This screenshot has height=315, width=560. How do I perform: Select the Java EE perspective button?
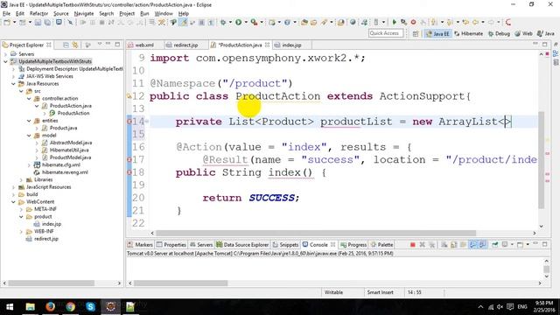[x=437, y=33]
